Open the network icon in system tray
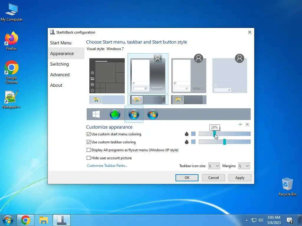This screenshot has height=226, width=302. pos(254,220)
